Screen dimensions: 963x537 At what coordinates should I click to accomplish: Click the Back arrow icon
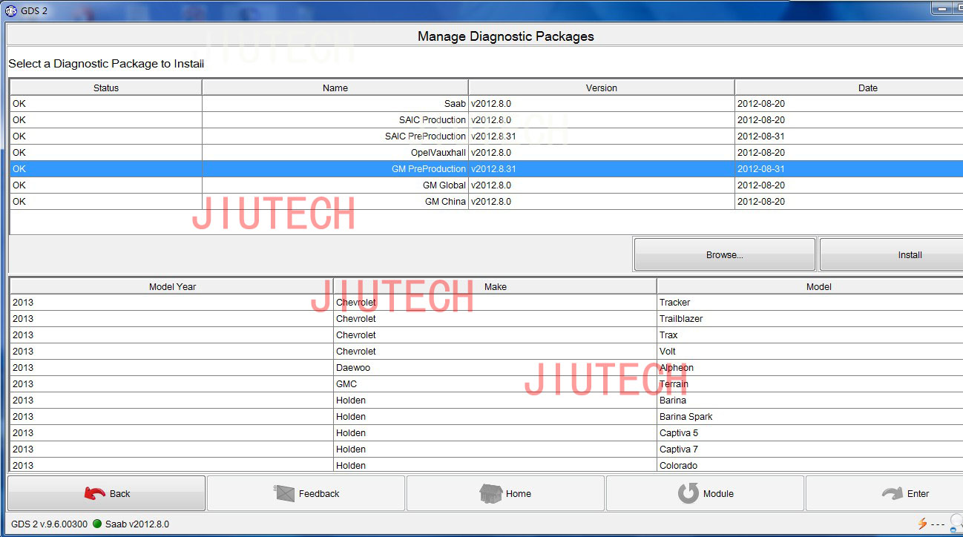coord(95,493)
